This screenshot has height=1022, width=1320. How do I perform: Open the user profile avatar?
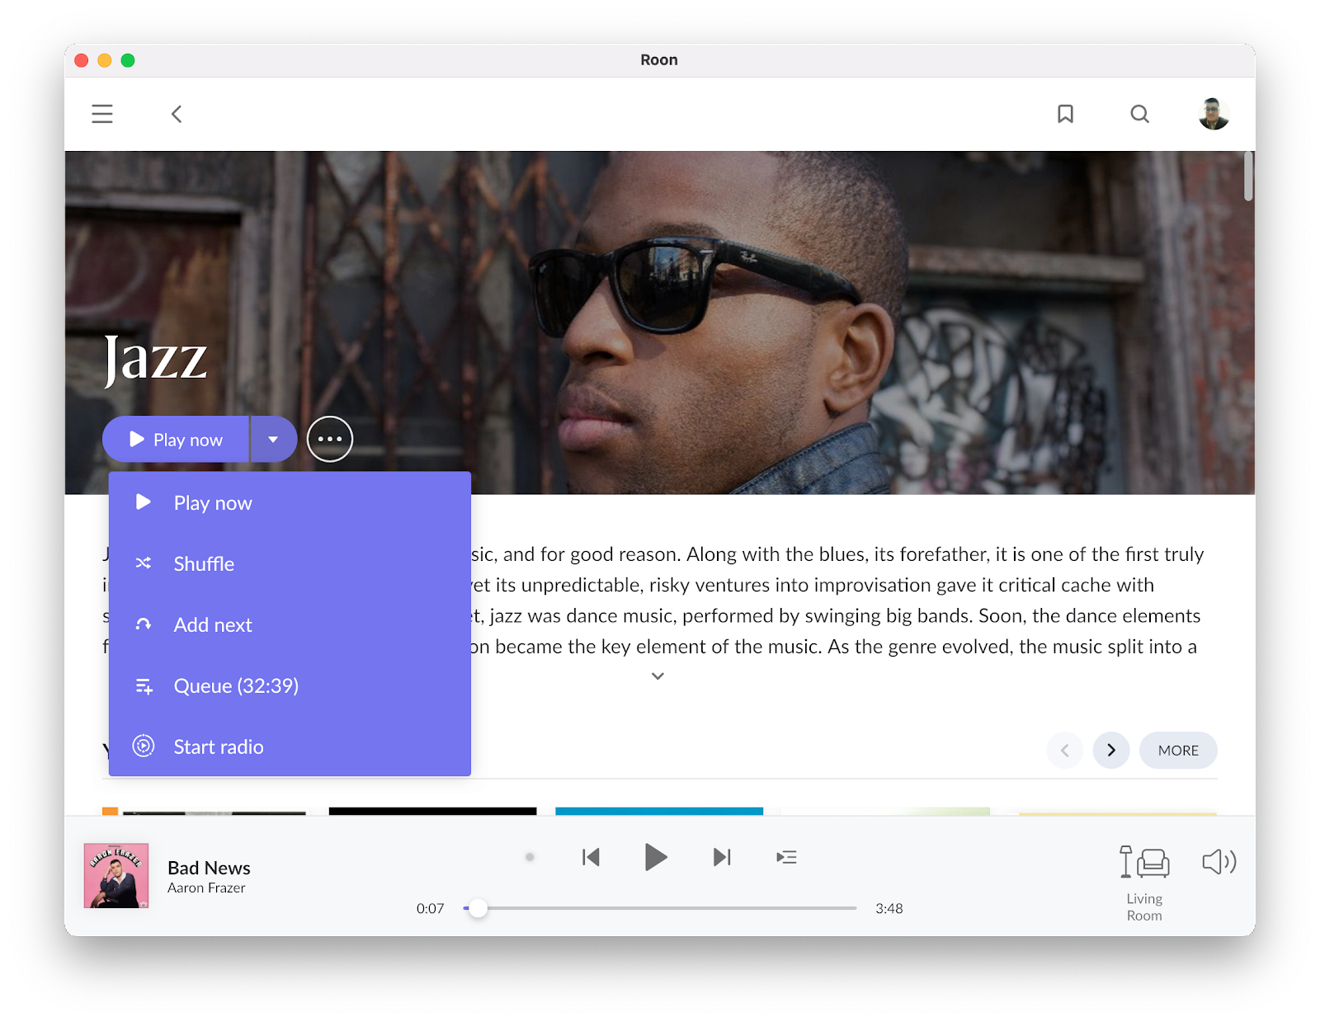(1214, 114)
